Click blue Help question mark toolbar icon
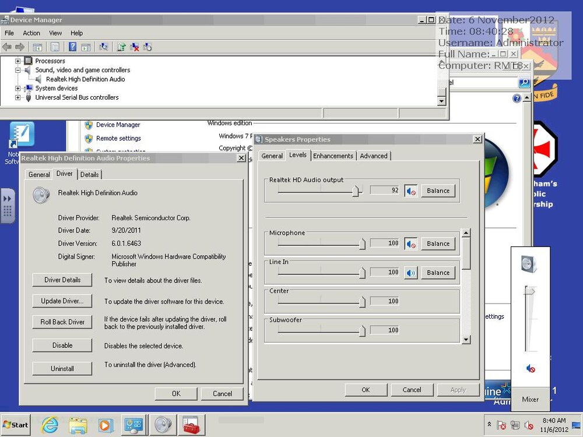The height and width of the screenshot is (437, 583). 73,47
